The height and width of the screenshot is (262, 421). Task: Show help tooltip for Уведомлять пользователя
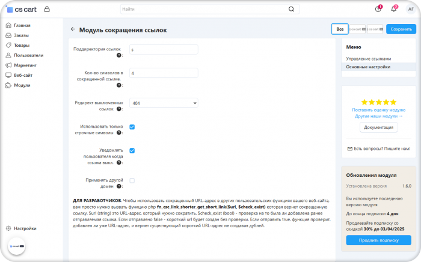point(118,162)
